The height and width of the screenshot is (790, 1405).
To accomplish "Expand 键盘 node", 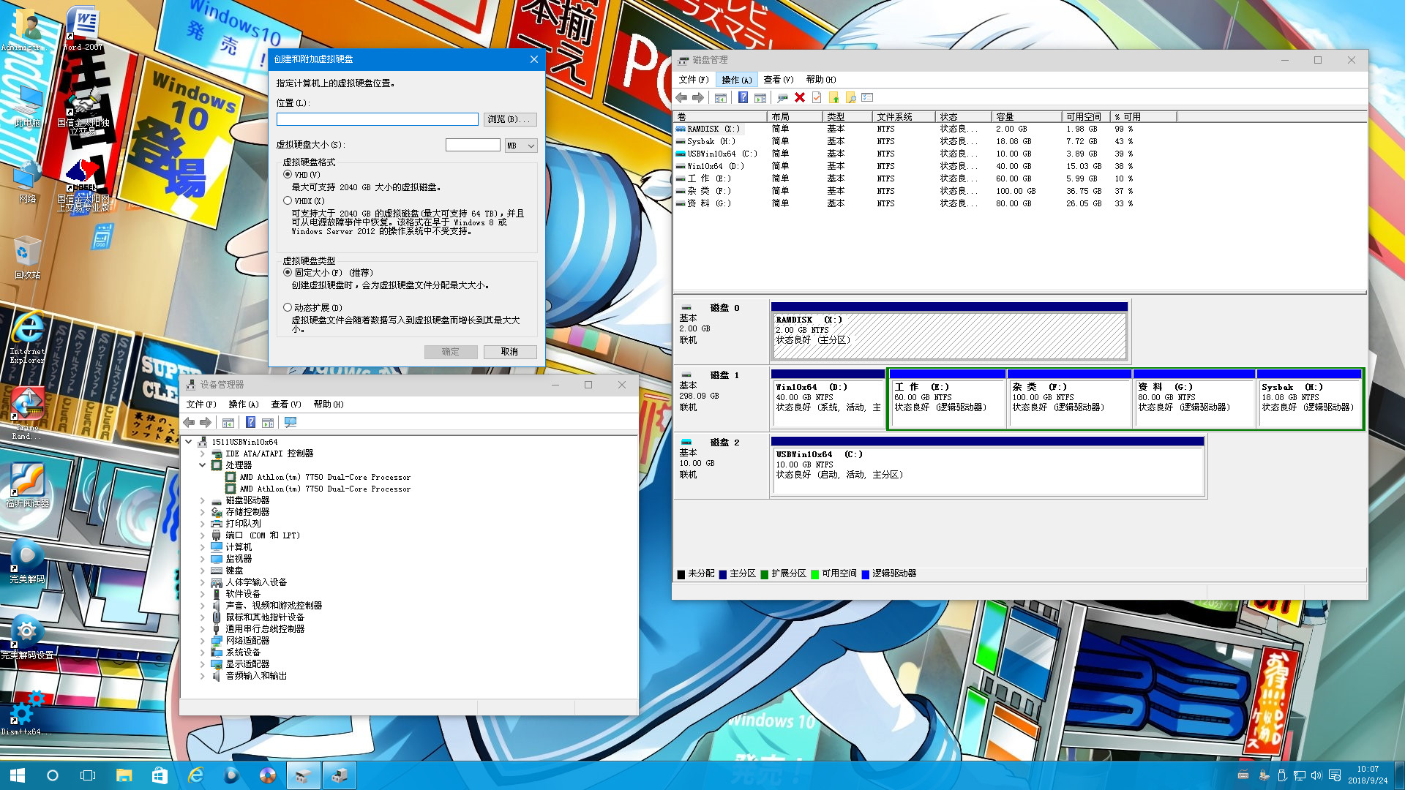I will (x=203, y=571).
